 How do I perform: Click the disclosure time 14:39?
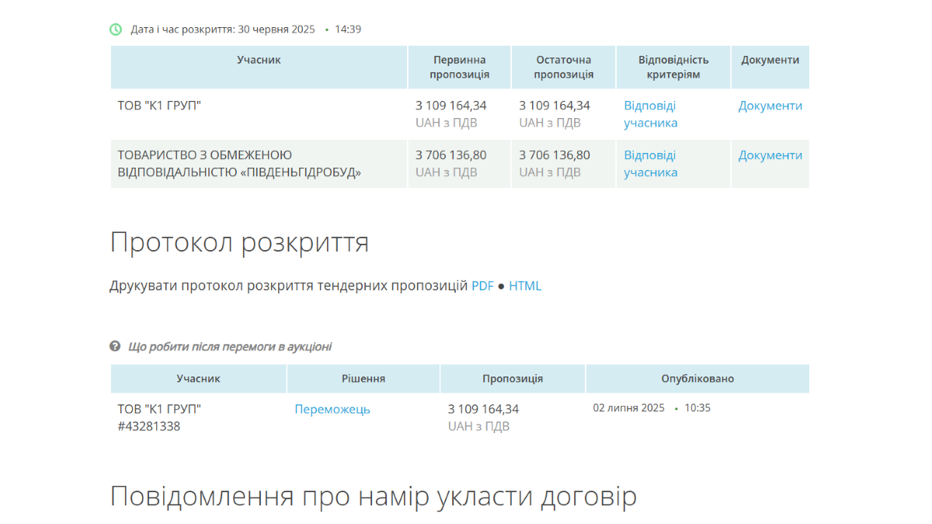(348, 29)
